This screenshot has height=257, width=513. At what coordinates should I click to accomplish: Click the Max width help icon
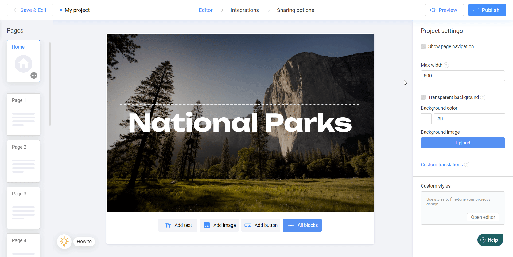[446, 65]
